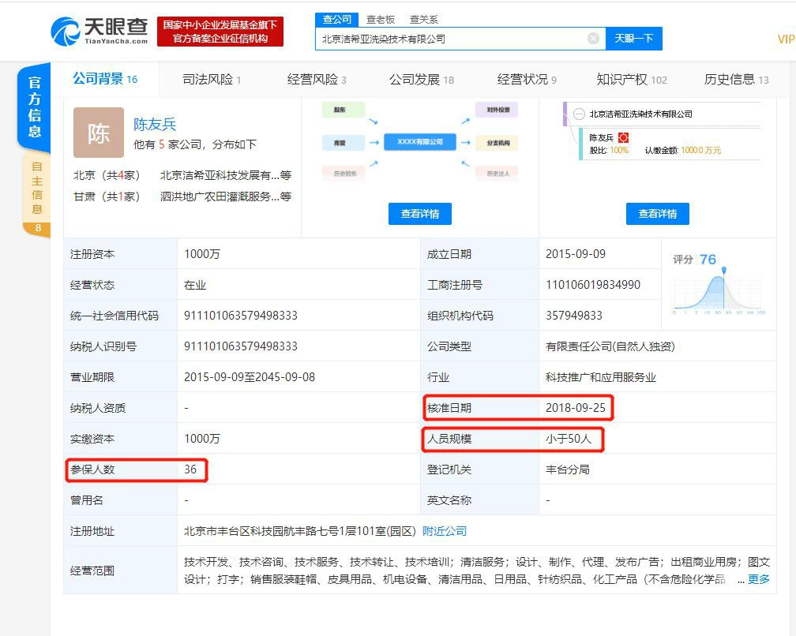Click the registered address 北京市丰台区科技园航丰路七号
The height and width of the screenshot is (636, 796).
click(x=300, y=531)
